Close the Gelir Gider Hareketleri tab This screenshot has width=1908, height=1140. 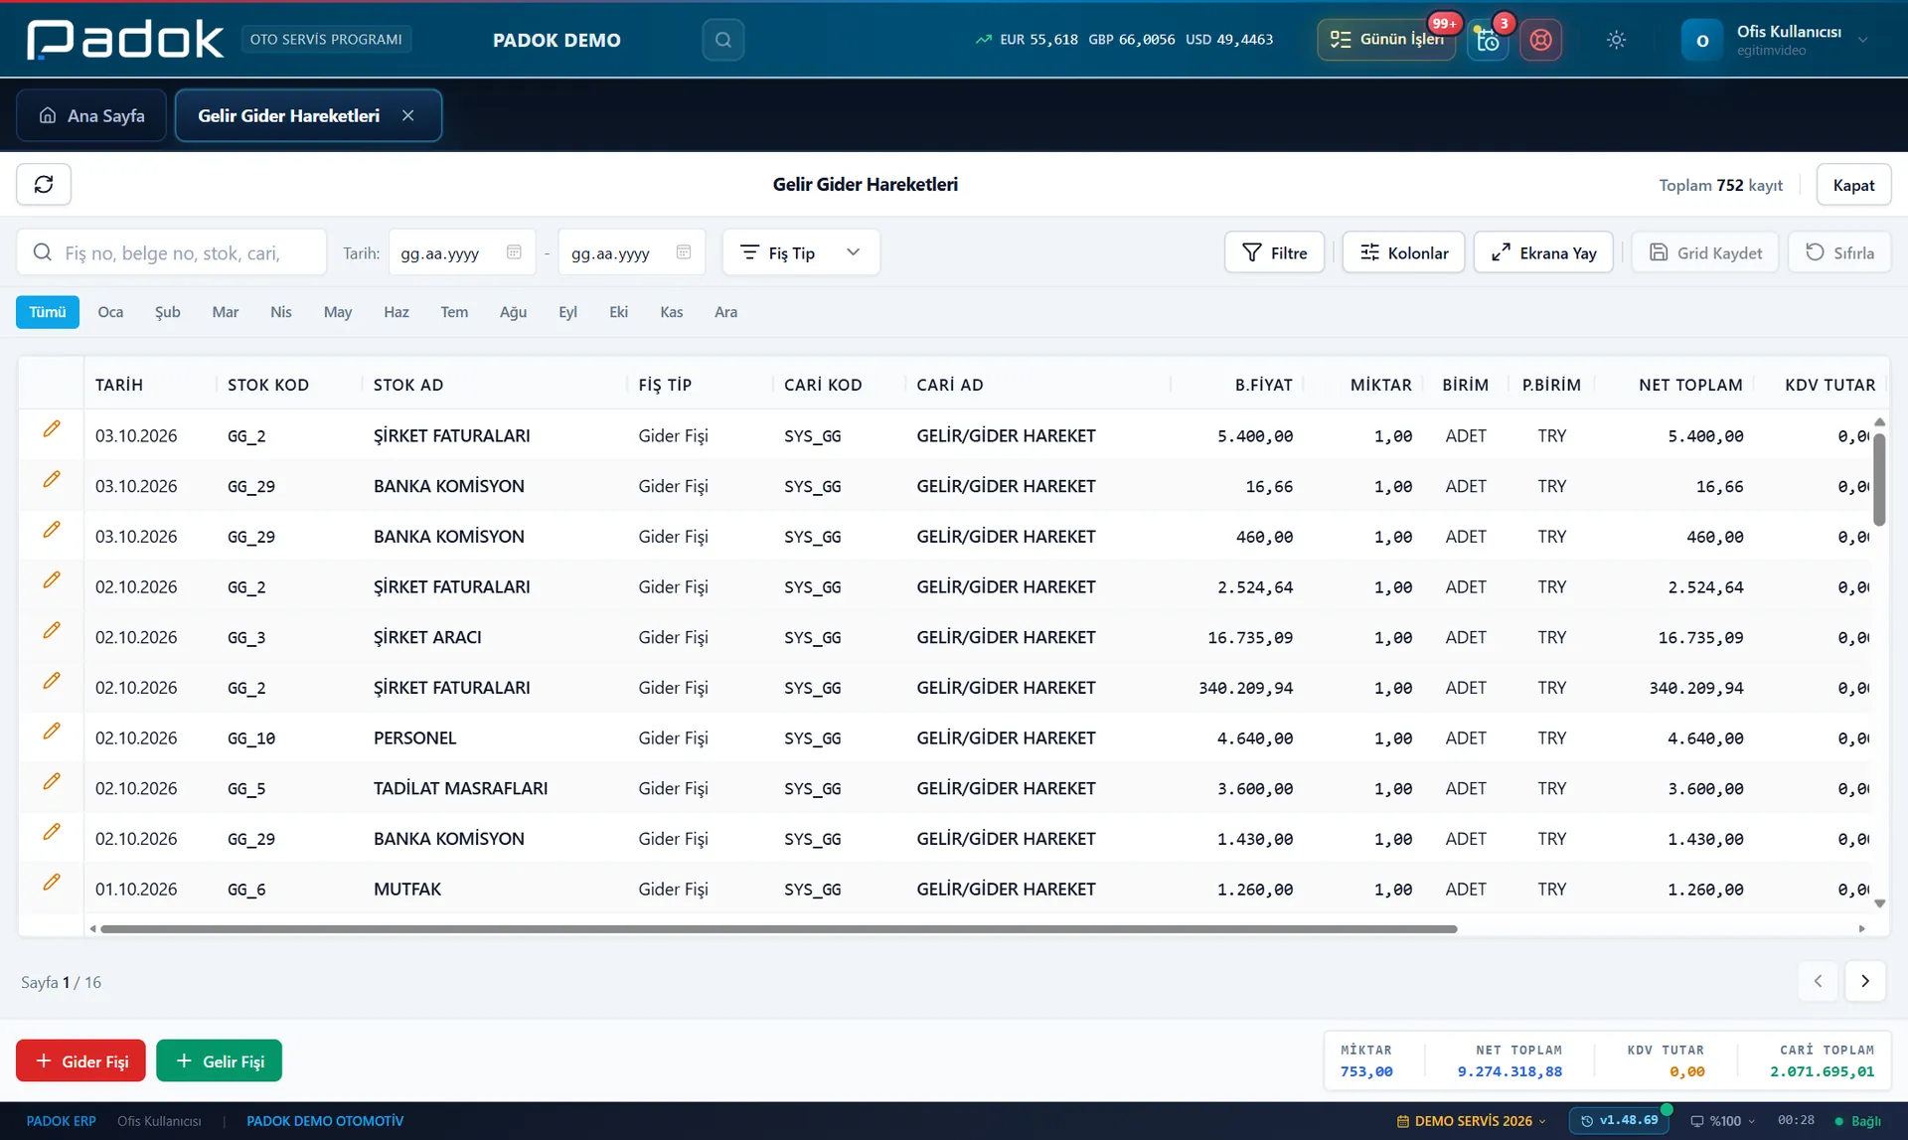408,115
